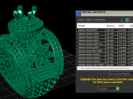Click the 21.80 grams value
This screenshot has width=133, height=99.
(x=110, y=61)
